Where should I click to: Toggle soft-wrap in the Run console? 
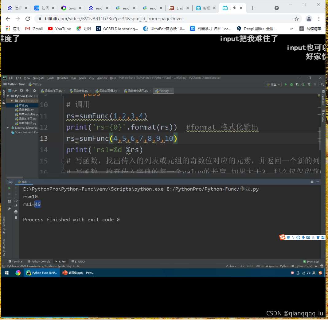tap(16, 200)
